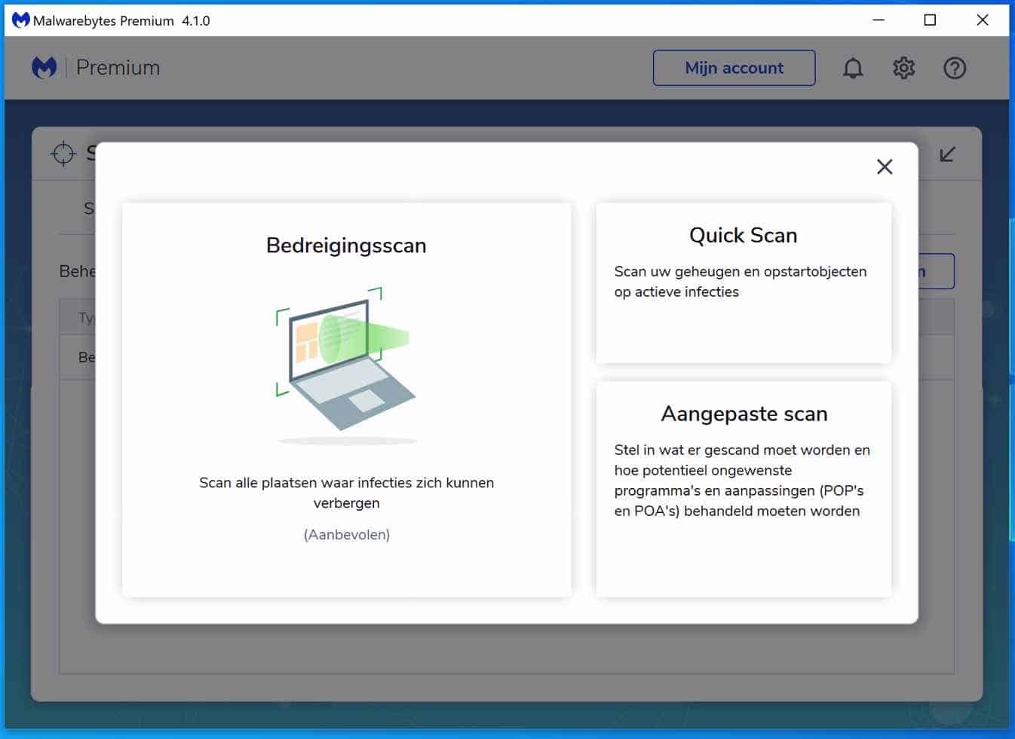Image resolution: width=1015 pixels, height=739 pixels.
Task: Choose the Quick Scan option
Action: click(744, 282)
